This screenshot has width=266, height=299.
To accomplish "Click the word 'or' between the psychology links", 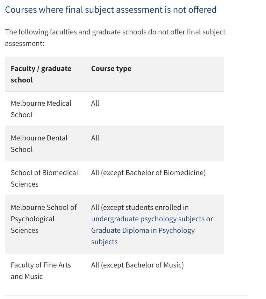I will point(210,219).
